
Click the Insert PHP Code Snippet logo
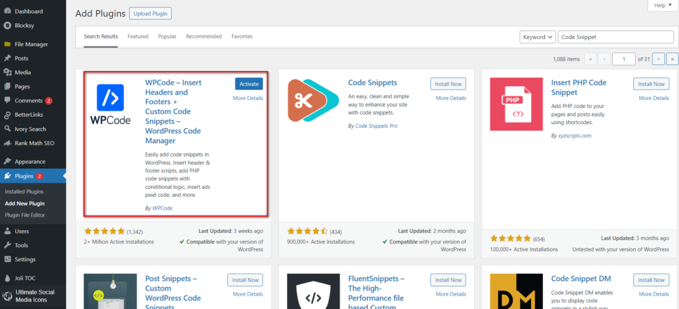click(516, 104)
